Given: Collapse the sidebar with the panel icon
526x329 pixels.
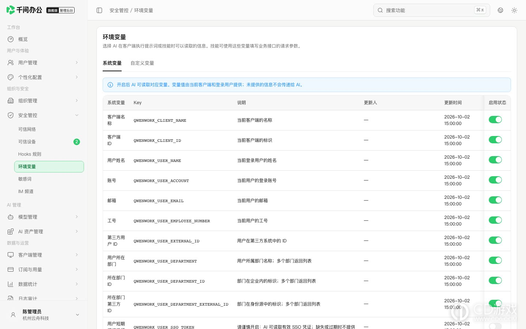Looking at the screenshot, I should tap(99, 10).
